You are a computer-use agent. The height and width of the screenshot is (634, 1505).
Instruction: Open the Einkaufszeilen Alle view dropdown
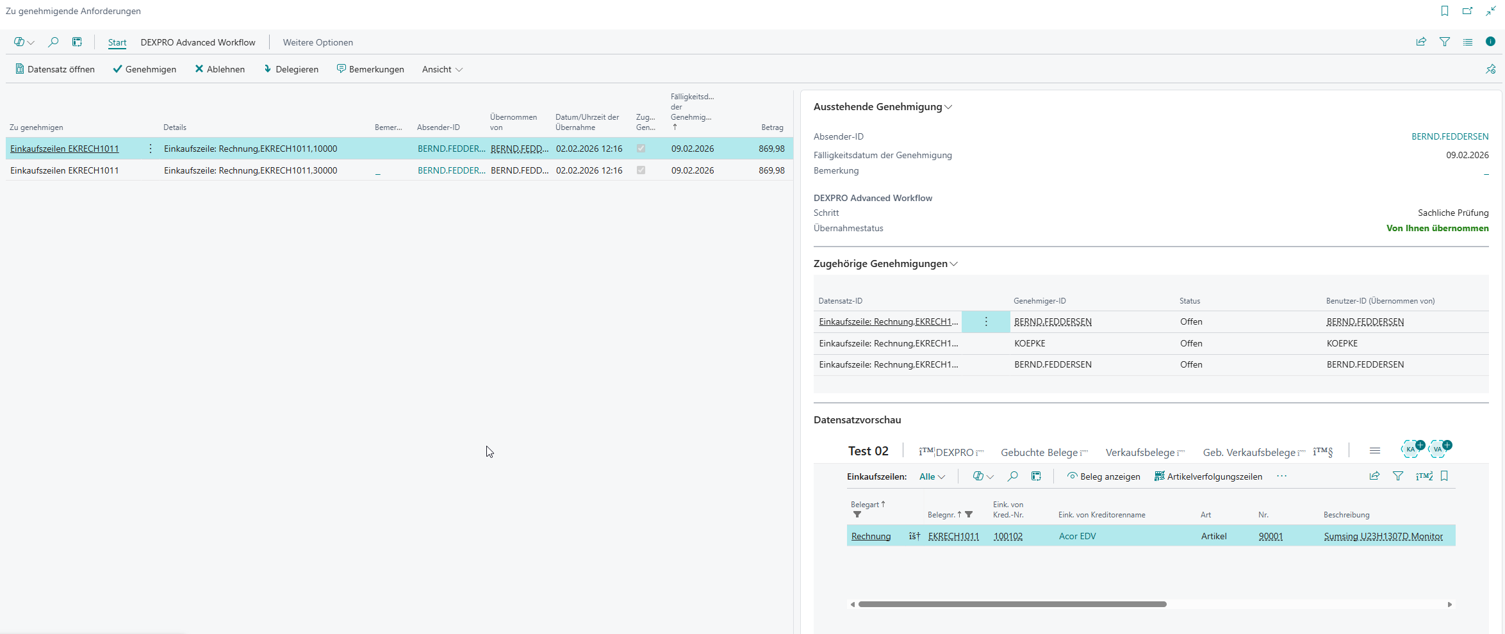[x=932, y=476]
